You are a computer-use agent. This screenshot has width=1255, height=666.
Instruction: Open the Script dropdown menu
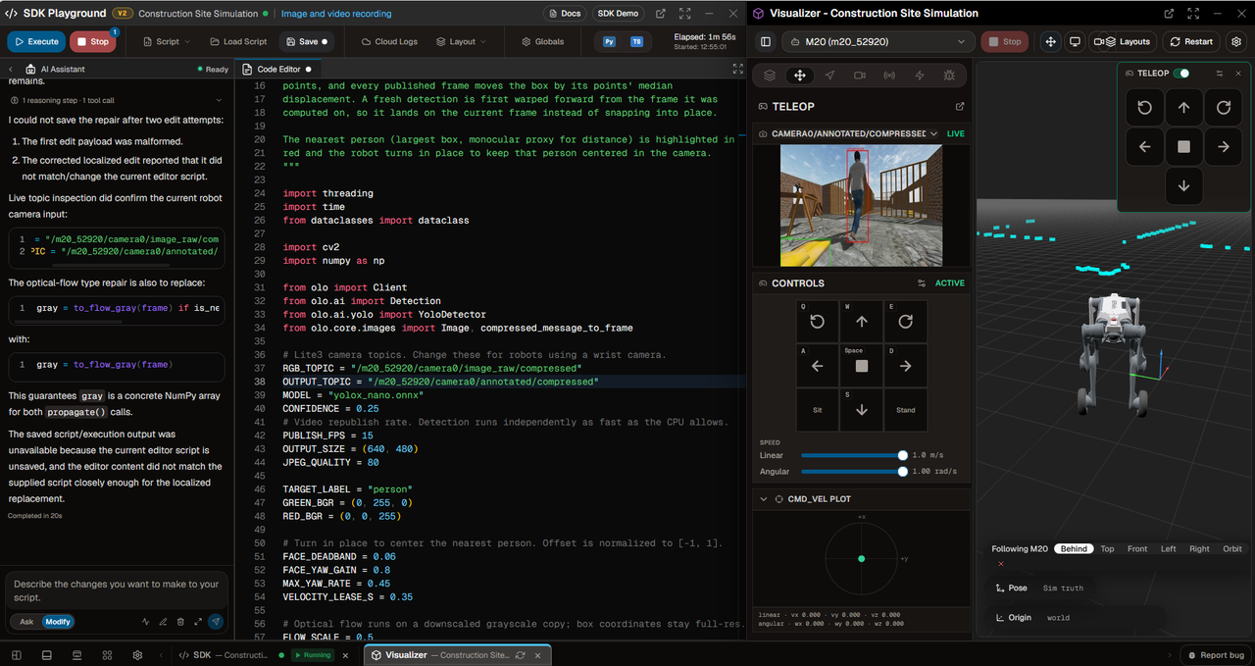pyautogui.click(x=165, y=42)
